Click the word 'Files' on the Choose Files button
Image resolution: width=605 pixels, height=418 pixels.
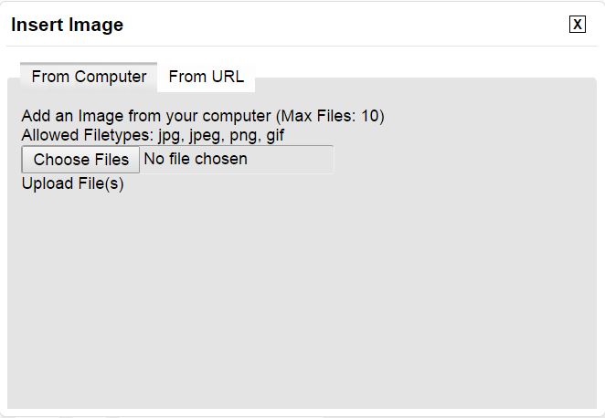click(x=111, y=160)
